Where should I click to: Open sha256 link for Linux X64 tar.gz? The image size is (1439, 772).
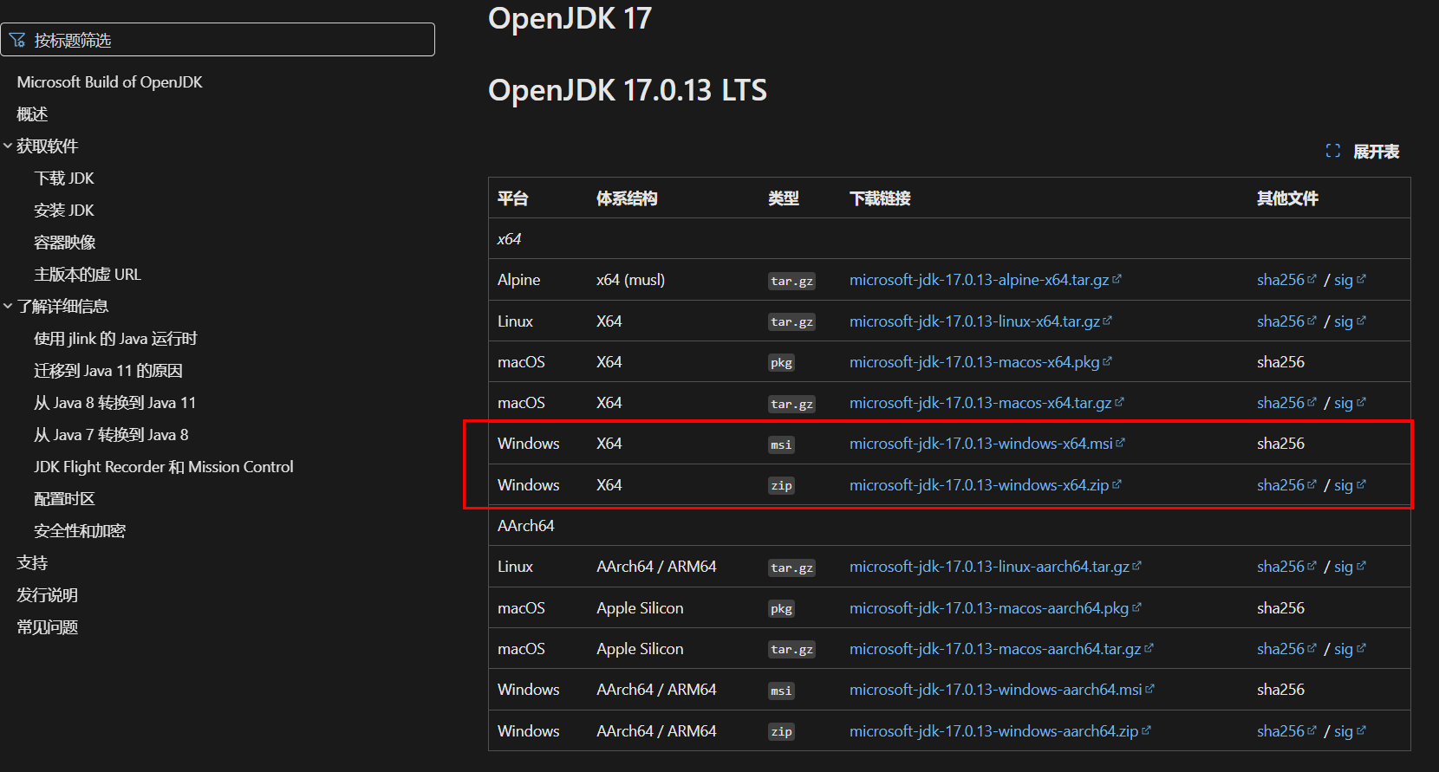pos(1286,321)
